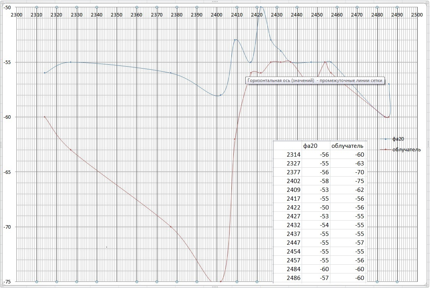Viewport: 430px width, 288px height.
Task: Click vertical axis label -65
Action: pyautogui.click(x=7, y=172)
